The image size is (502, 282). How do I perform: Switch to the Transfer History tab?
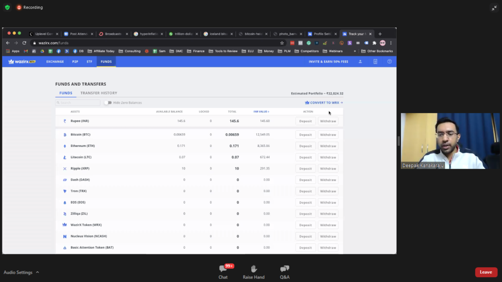click(99, 93)
